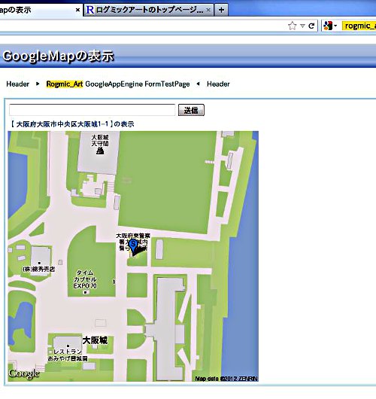Image resolution: width=376 pixels, height=399 pixels.
Task: Open the bookmark history dropdown arrow
Action: tap(302, 26)
